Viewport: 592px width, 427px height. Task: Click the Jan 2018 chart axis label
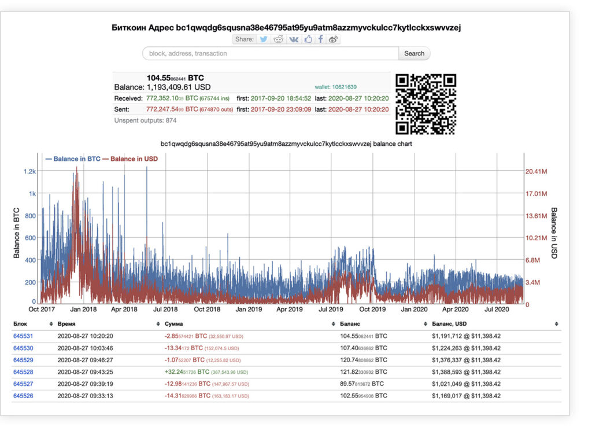pyautogui.click(x=83, y=309)
